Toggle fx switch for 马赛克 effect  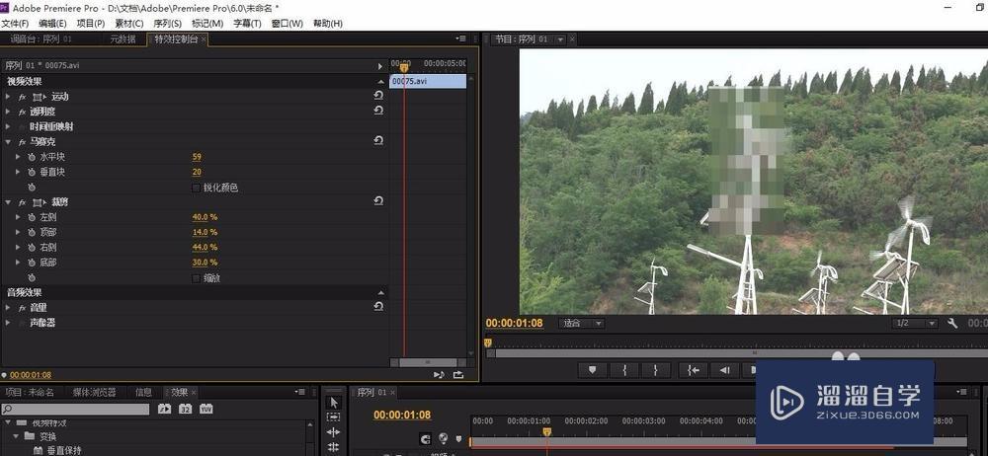pyautogui.click(x=22, y=142)
